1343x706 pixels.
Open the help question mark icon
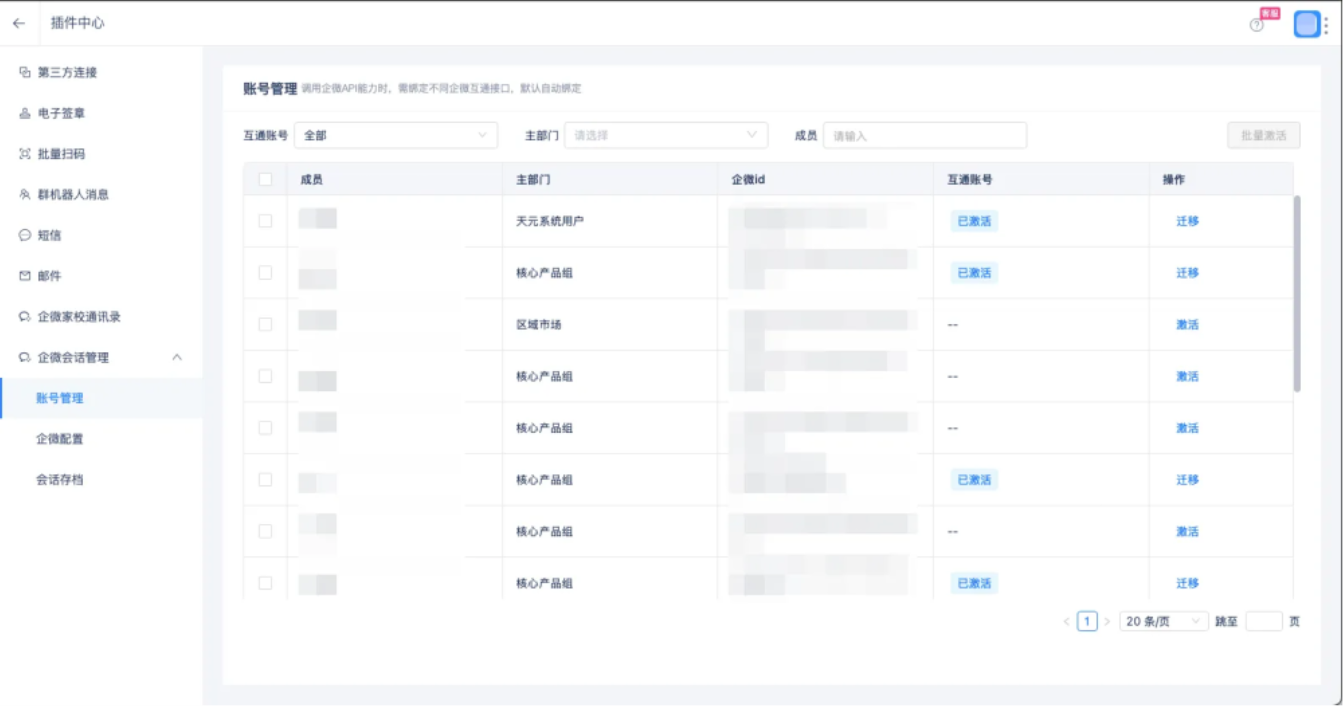coord(1256,25)
